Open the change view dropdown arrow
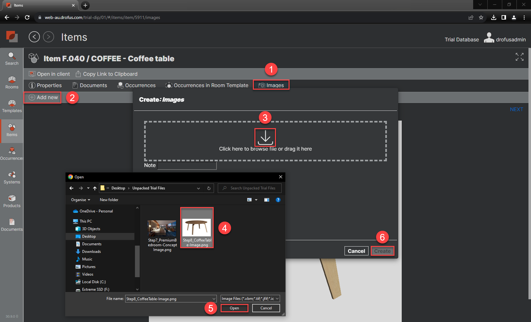This screenshot has width=531, height=322. [x=256, y=200]
